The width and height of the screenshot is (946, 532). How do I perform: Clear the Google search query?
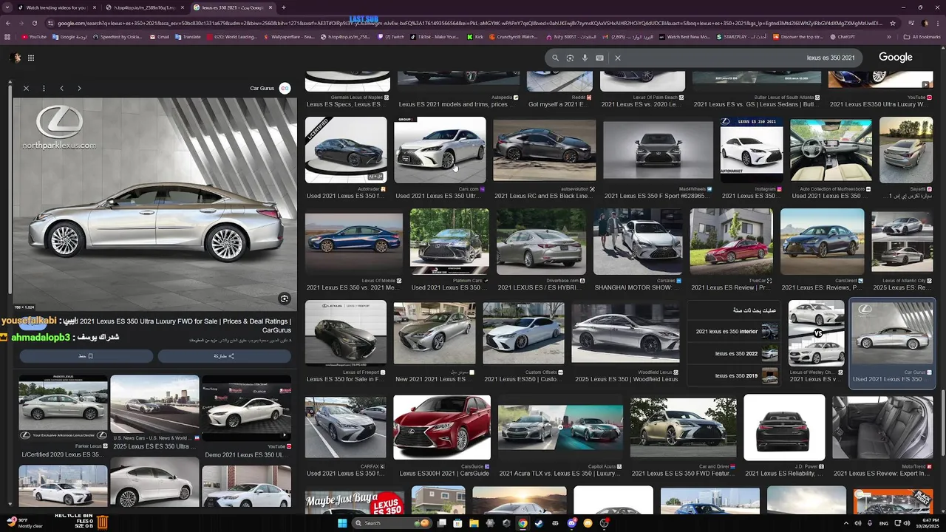[x=618, y=58]
